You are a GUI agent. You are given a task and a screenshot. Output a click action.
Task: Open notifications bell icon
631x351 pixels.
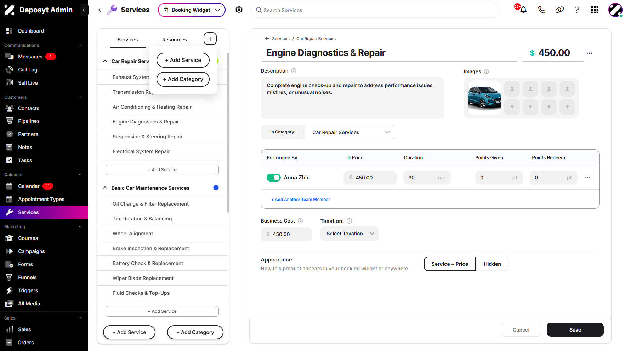pos(523,10)
